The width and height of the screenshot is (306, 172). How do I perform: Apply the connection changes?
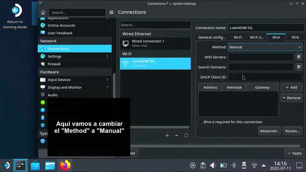tap(295, 153)
